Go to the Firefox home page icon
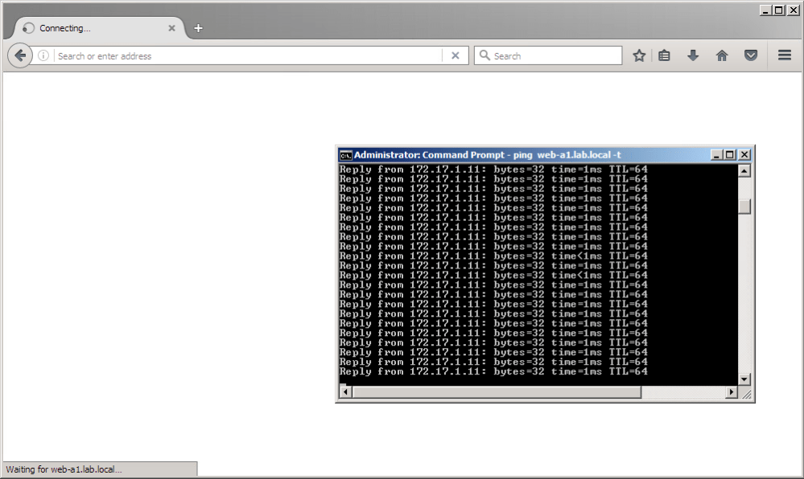Image resolution: width=804 pixels, height=479 pixels. [x=721, y=55]
